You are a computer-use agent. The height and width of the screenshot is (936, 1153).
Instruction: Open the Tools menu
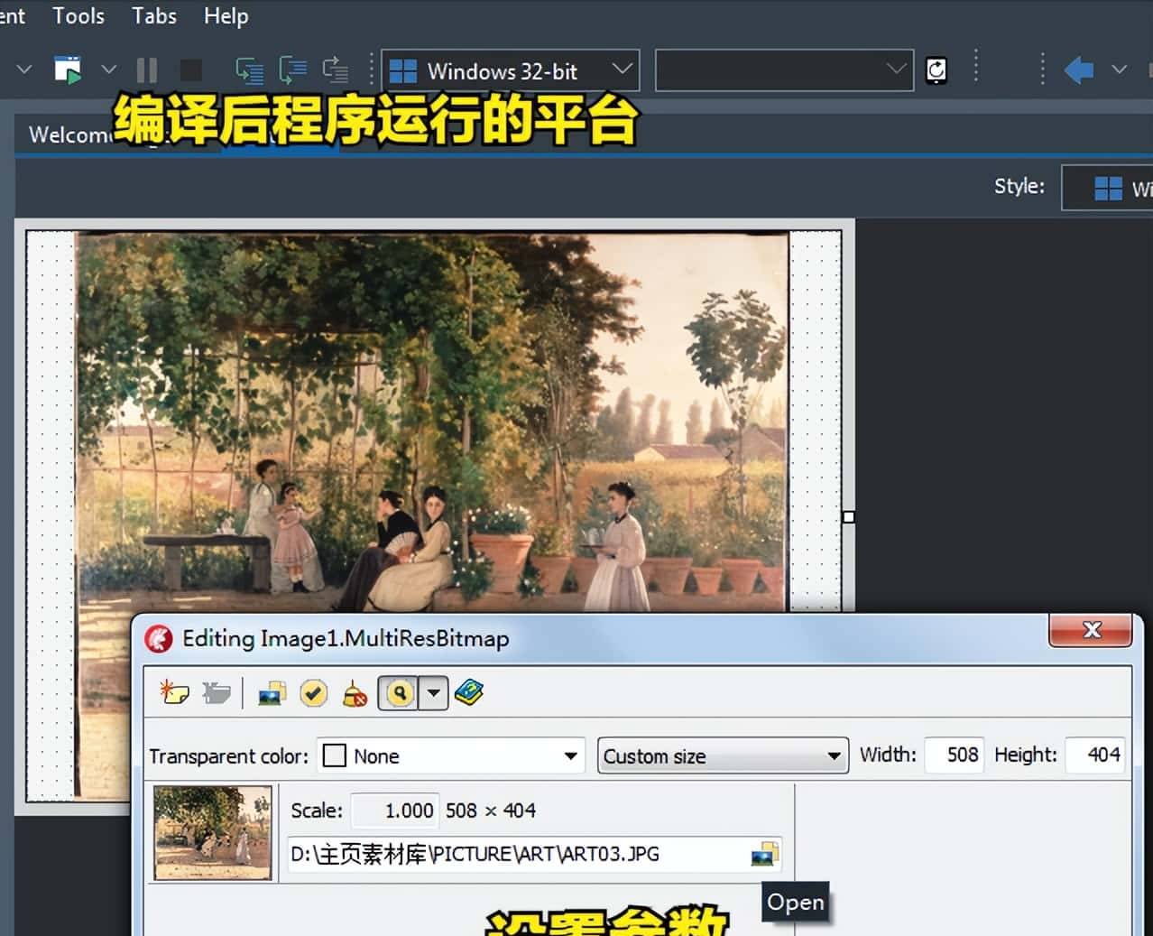(78, 15)
